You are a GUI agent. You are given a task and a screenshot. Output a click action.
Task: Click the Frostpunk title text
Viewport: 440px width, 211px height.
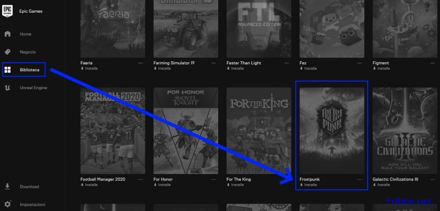coord(310,179)
